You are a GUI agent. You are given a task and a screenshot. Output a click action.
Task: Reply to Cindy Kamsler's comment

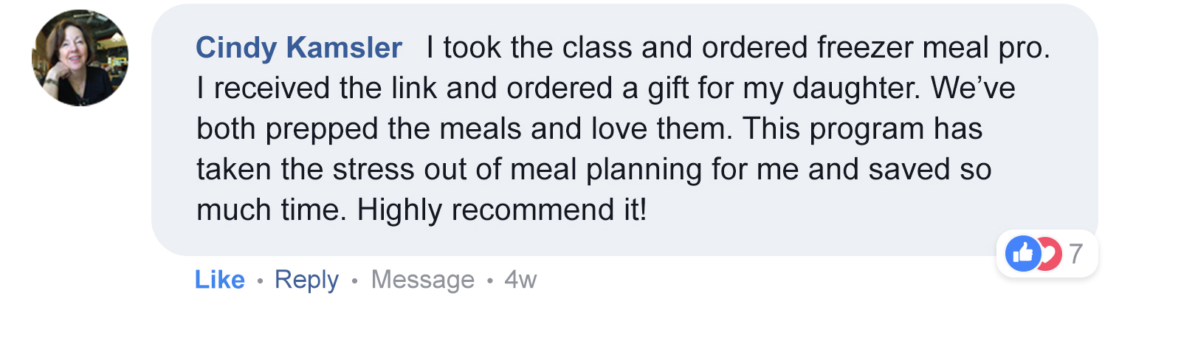[x=306, y=280]
